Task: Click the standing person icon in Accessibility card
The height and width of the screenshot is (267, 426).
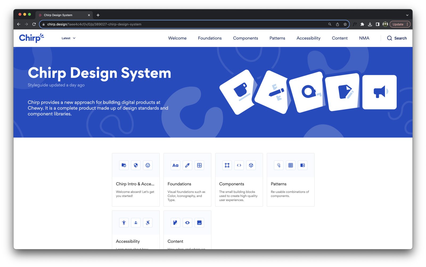Action: (x=124, y=223)
